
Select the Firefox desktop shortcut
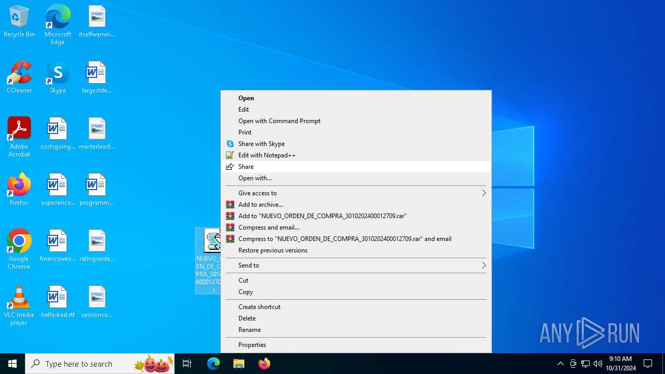pos(19,190)
